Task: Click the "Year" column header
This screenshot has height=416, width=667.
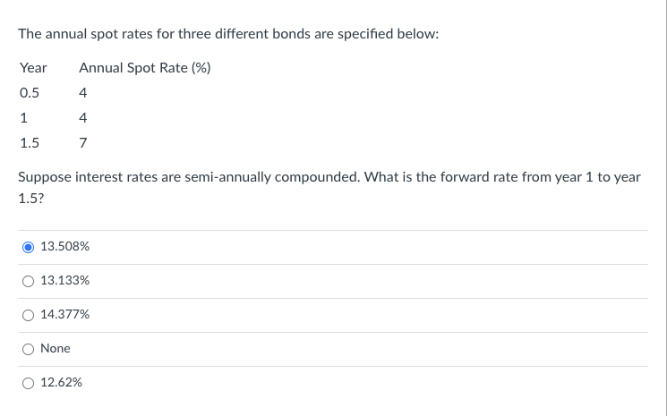Action: pyautogui.click(x=33, y=68)
